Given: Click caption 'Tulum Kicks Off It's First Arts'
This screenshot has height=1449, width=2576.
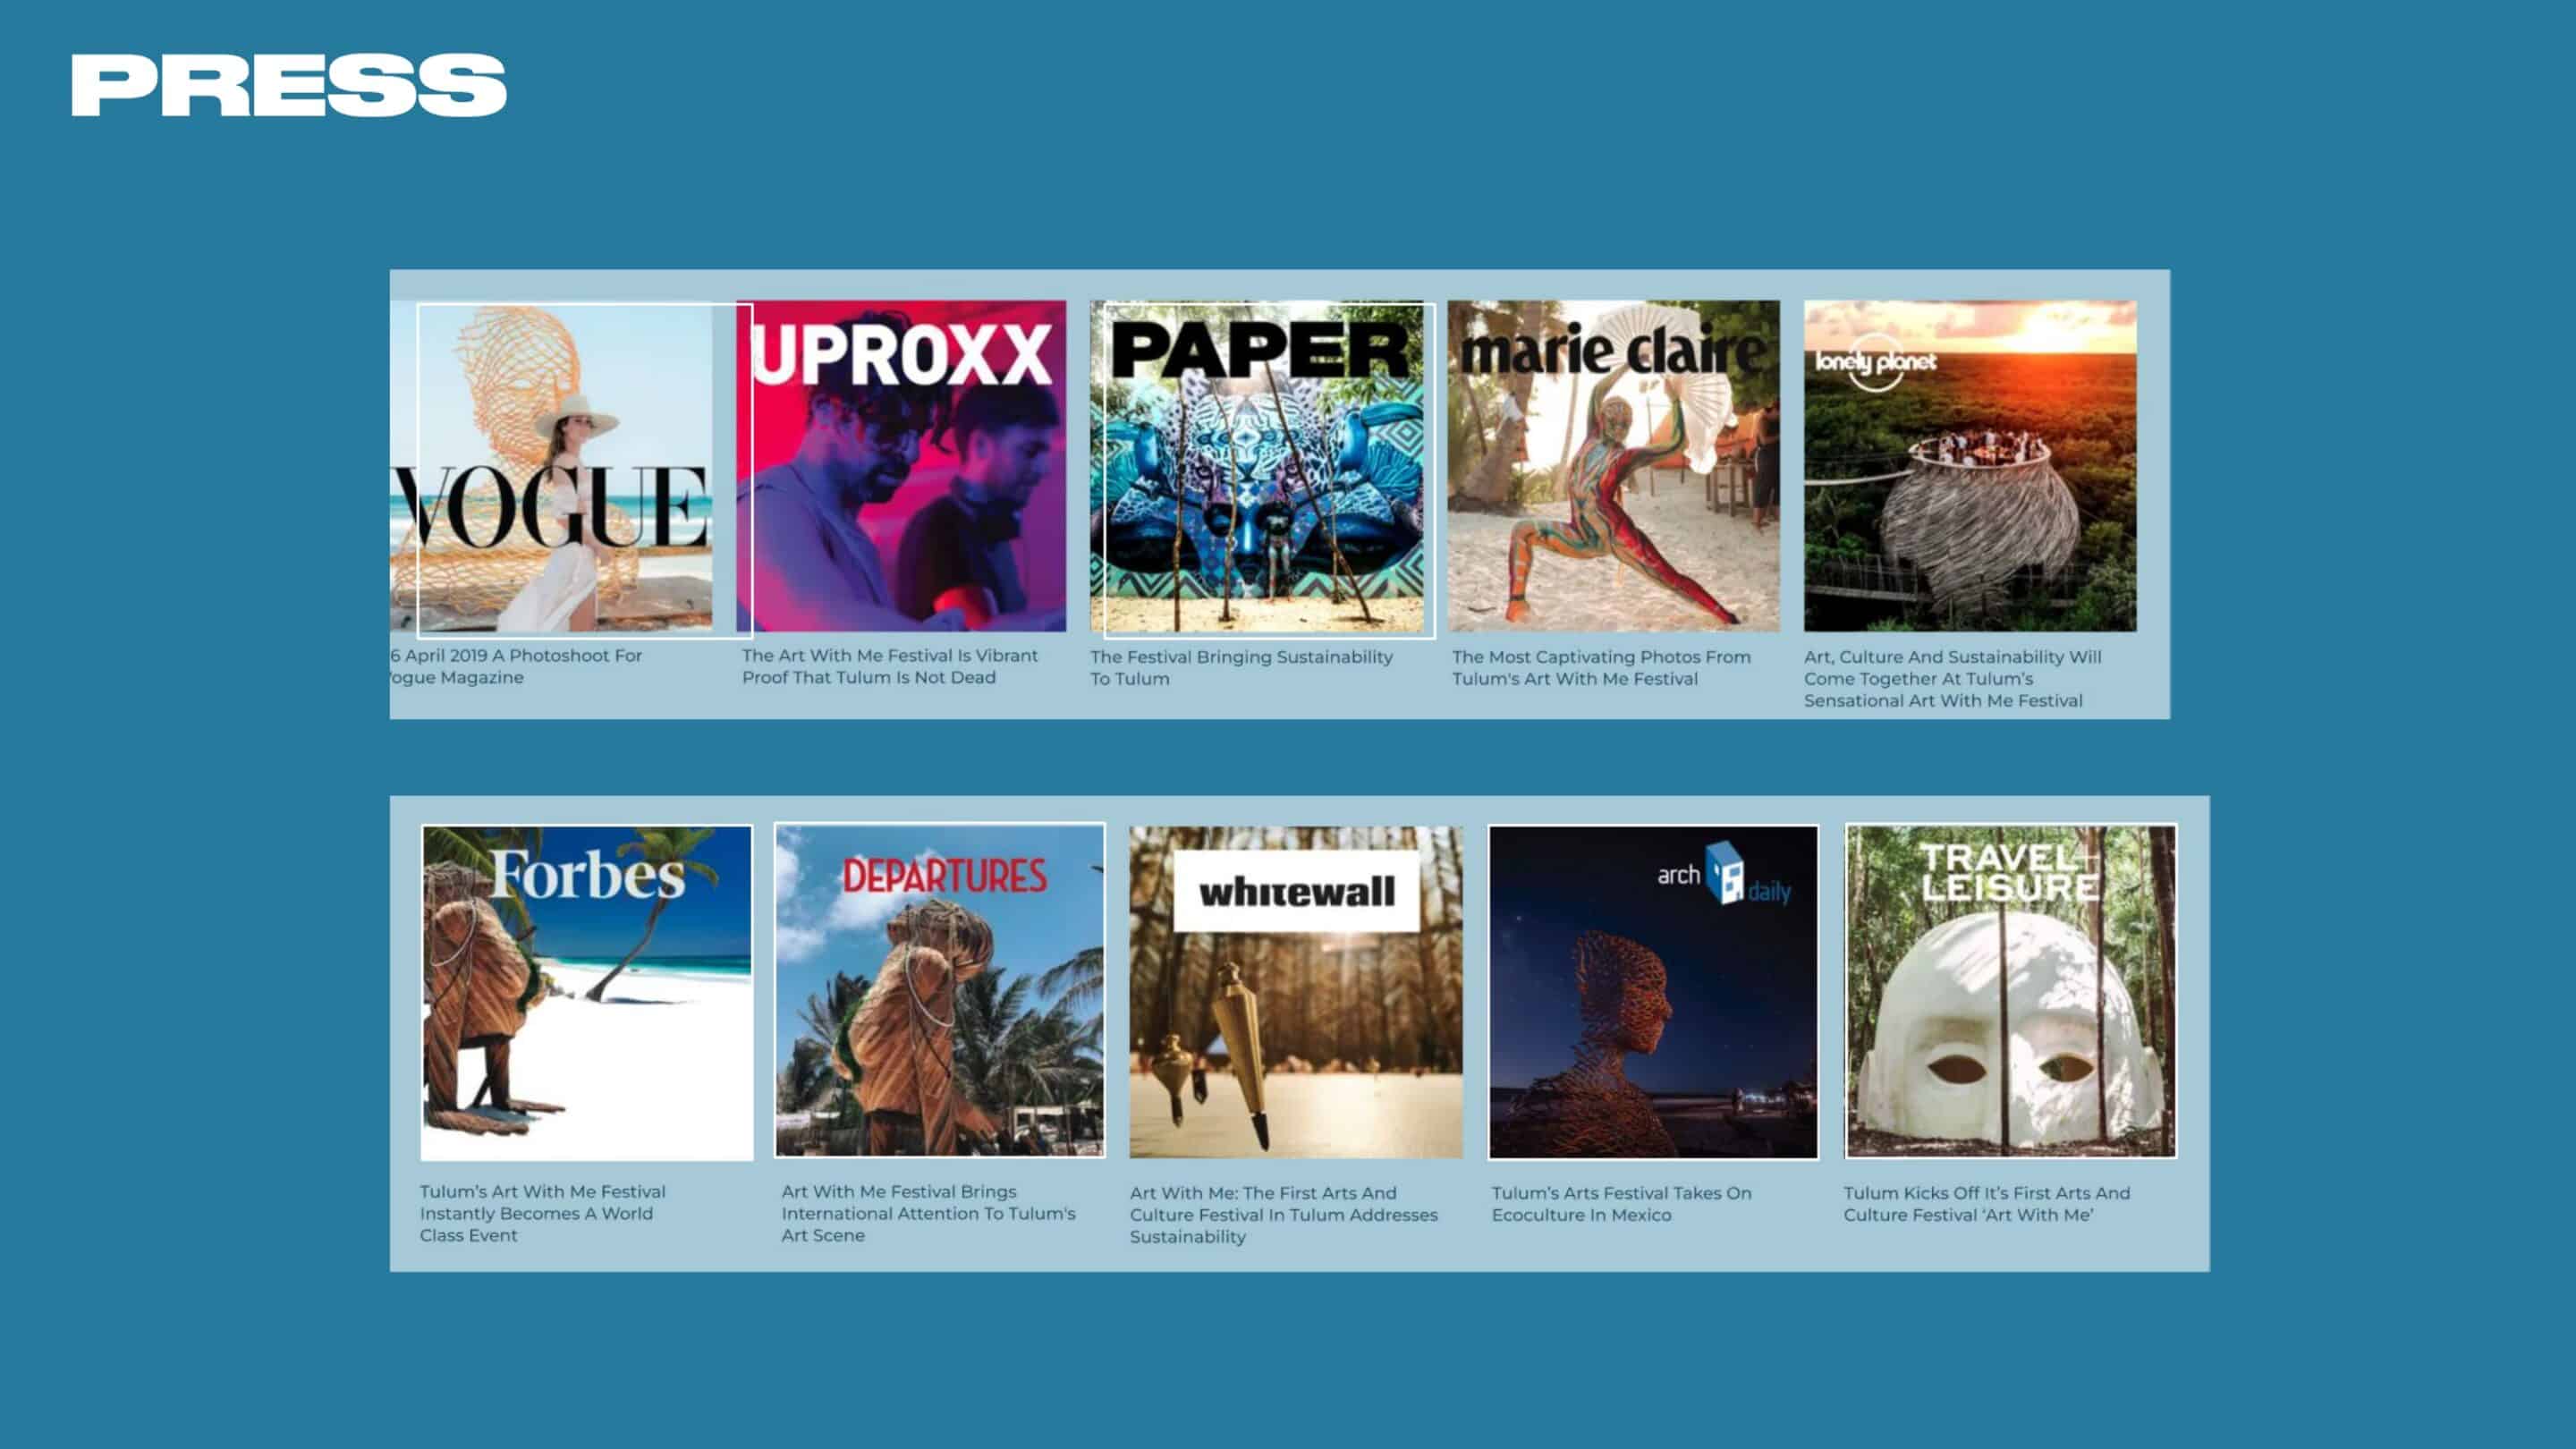Looking at the screenshot, I should click(1969, 1193).
